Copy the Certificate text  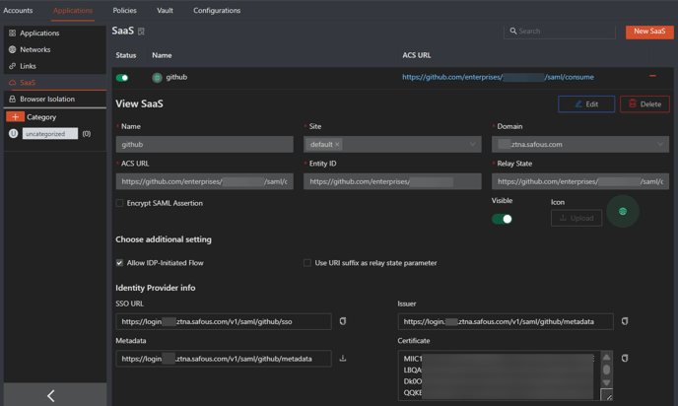click(x=625, y=359)
